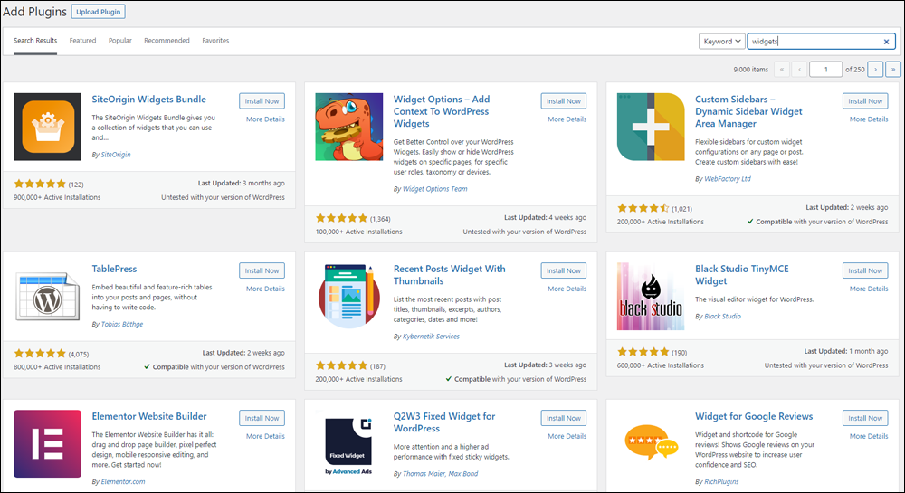This screenshot has width=905, height=493.
Task: Install Recent Posts Widget With Thumbnails
Action: point(563,270)
